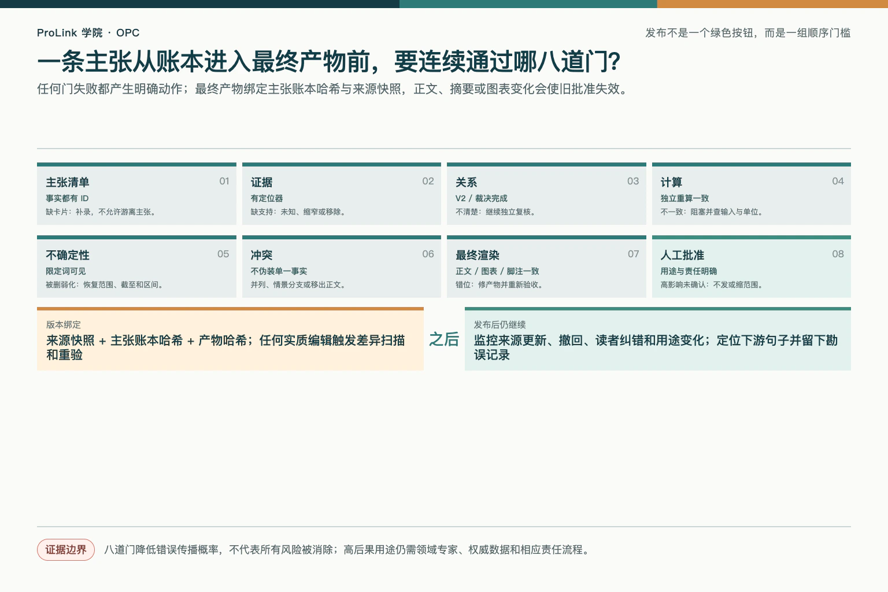Click the 发布后仍继续 label in green box
This screenshot has width=888, height=592.
pyautogui.click(x=499, y=325)
